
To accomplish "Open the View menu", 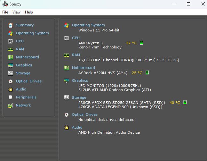I will click(16, 12).
